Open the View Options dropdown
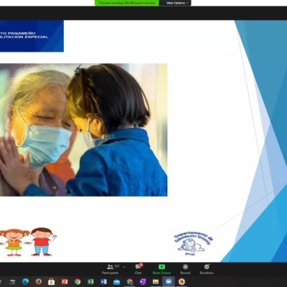Image resolution: width=287 pixels, height=287 pixels. (x=177, y=3)
